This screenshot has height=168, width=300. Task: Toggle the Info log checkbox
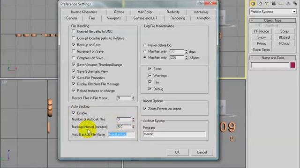[150, 82]
